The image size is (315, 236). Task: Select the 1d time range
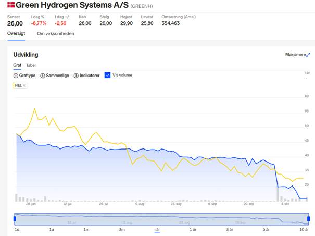[17, 230]
